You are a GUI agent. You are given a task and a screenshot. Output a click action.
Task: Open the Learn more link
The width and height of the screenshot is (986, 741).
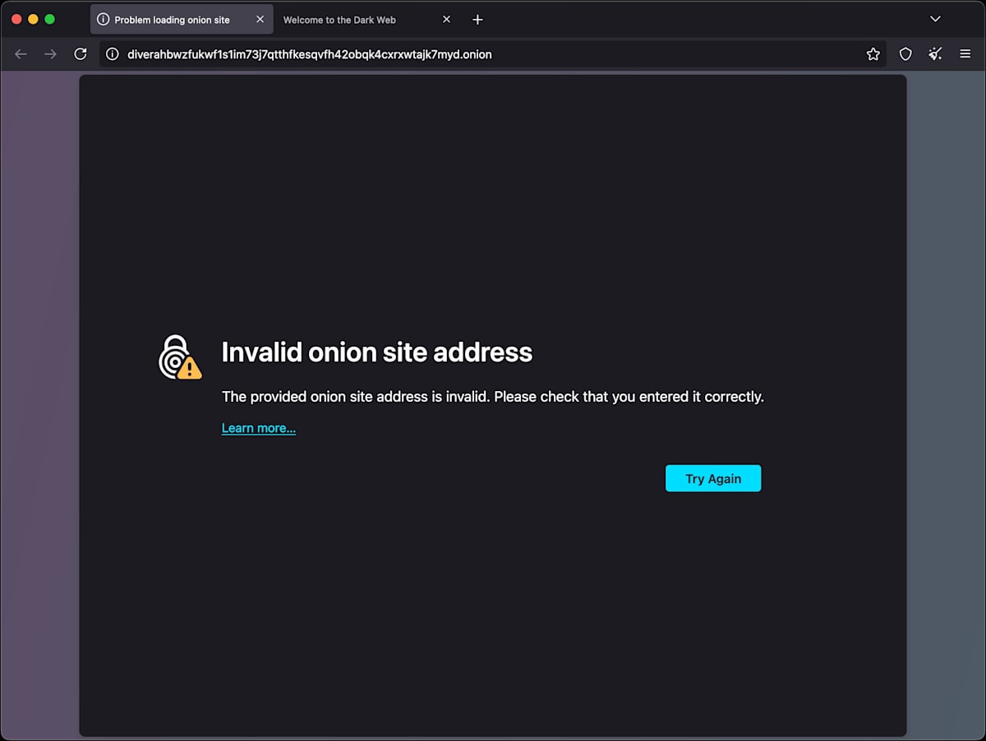point(259,428)
